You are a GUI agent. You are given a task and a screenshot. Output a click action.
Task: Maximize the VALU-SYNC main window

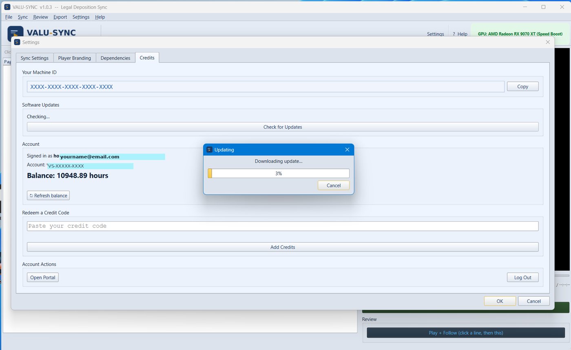click(x=543, y=7)
